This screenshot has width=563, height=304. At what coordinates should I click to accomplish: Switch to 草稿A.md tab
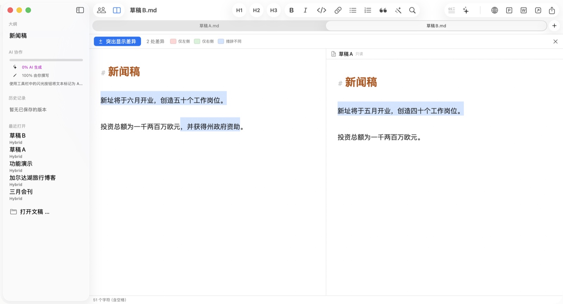pos(209,26)
